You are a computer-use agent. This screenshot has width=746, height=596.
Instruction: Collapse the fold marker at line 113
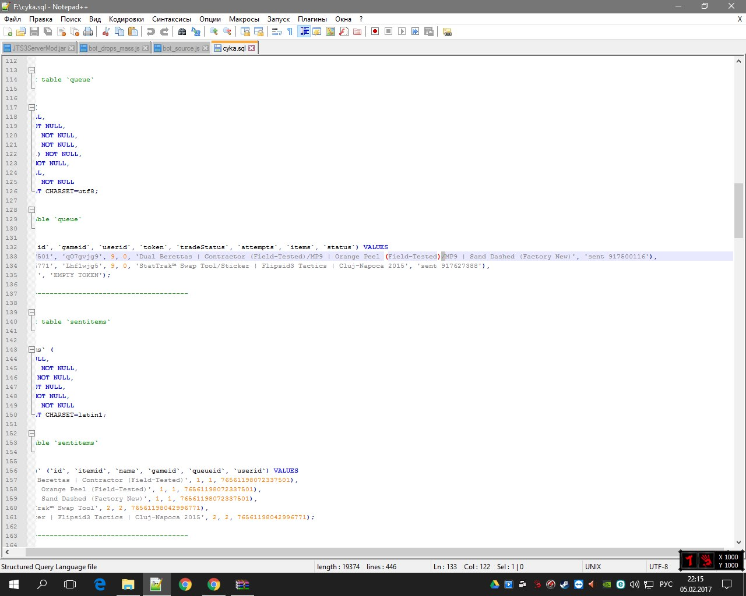(x=32, y=70)
